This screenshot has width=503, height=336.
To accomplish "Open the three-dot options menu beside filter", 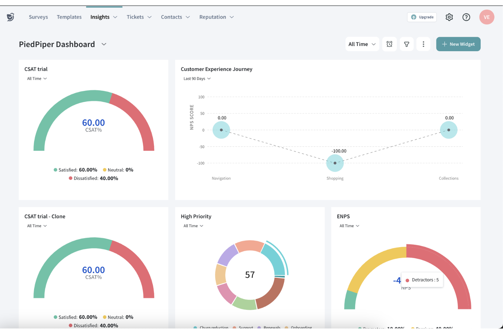I will point(423,44).
